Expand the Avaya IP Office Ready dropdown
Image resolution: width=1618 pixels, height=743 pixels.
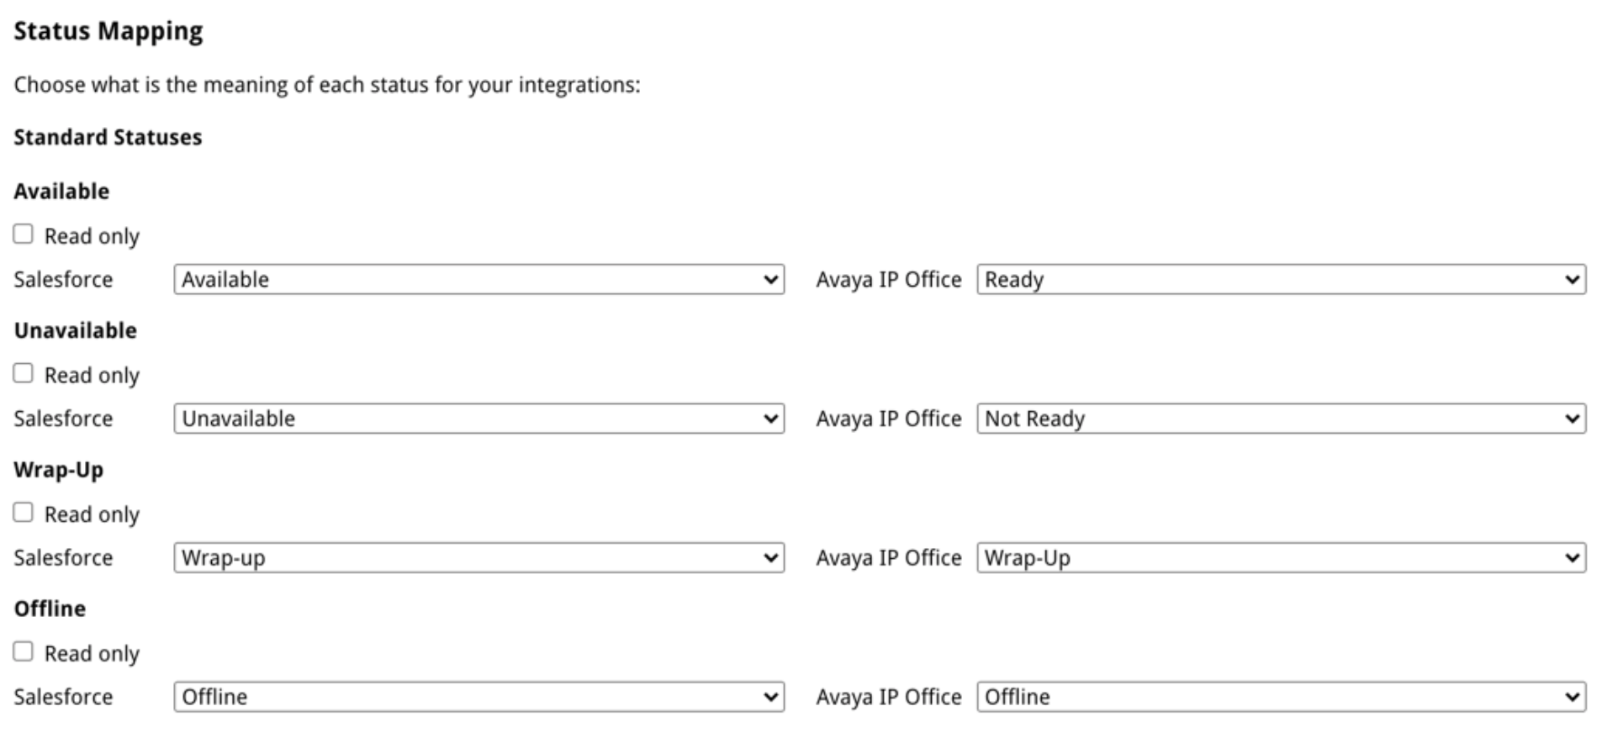point(1282,280)
